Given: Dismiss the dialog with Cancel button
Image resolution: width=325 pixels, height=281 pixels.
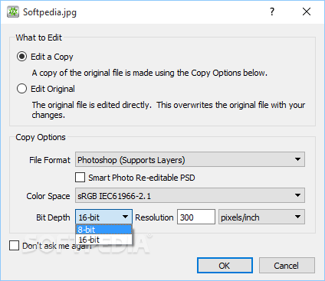Looking at the screenshot, I should pyautogui.click(x=287, y=266).
